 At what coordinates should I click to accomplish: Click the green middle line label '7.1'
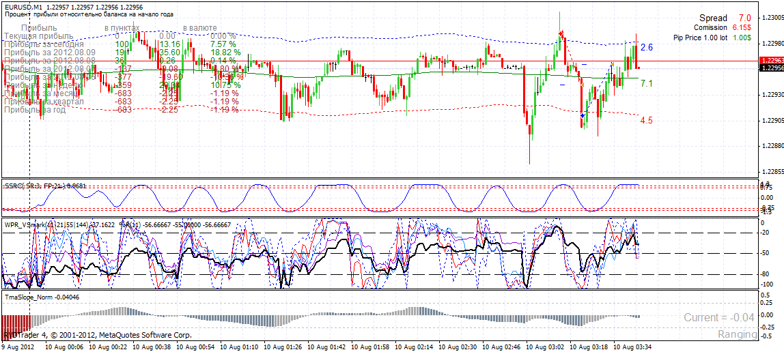647,83
